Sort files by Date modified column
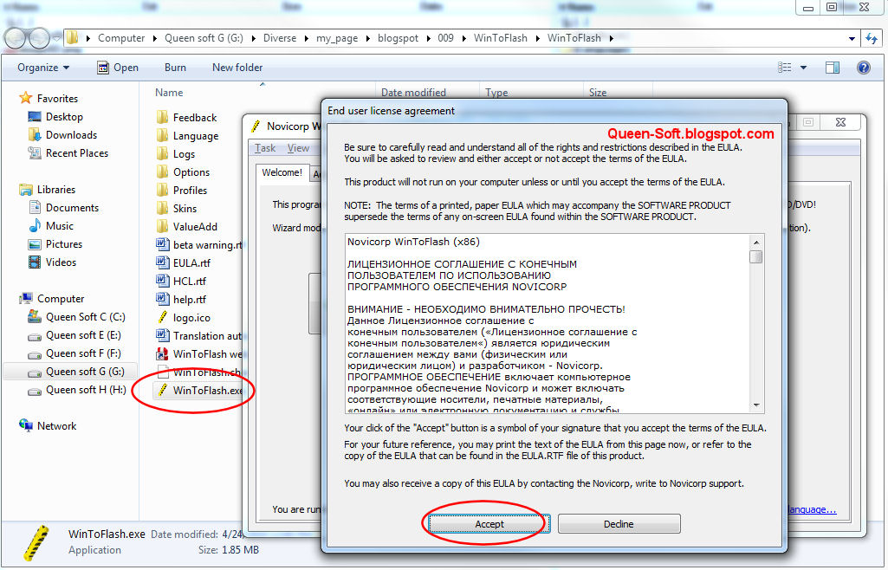The image size is (888, 570). pyautogui.click(x=413, y=93)
